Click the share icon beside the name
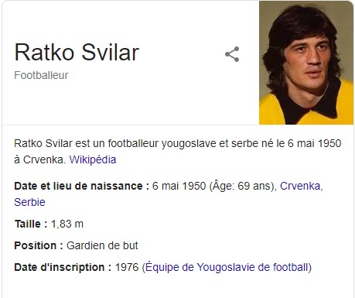Viewport: 355px width, 298px height. [x=232, y=54]
